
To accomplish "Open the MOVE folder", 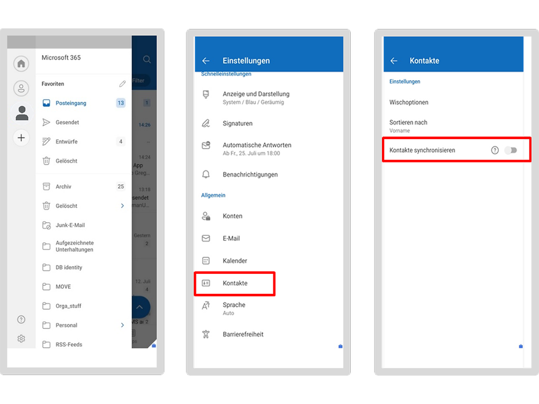I will [84, 287].
